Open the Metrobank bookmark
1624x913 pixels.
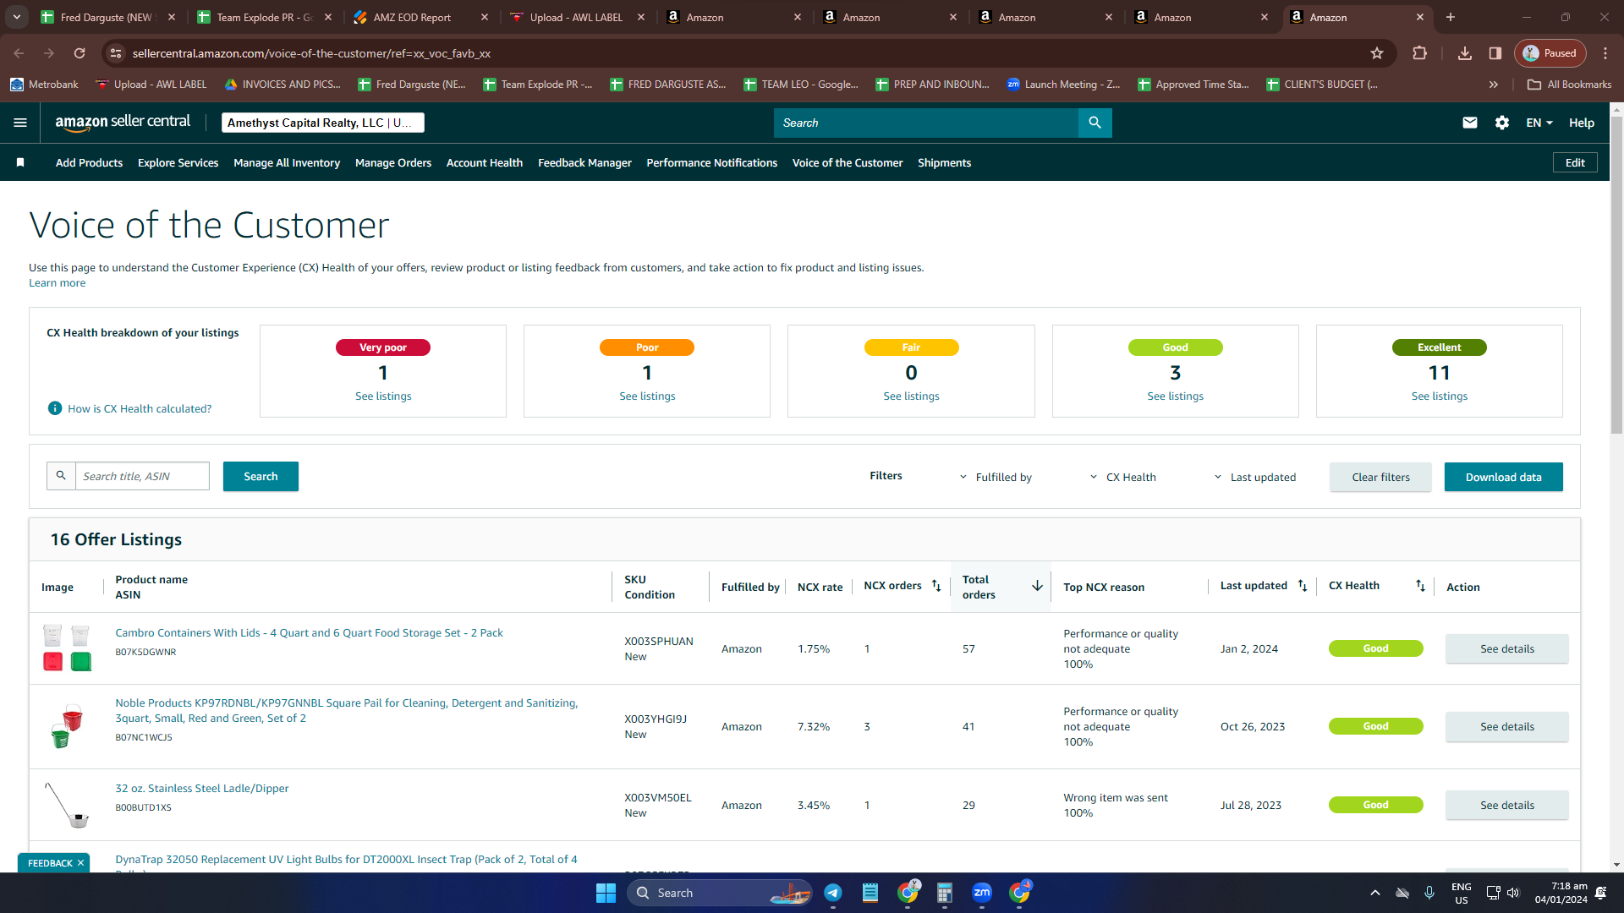click(x=44, y=85)
